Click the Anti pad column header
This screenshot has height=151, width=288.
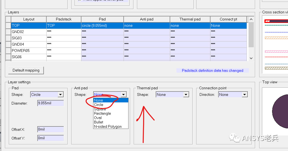tap(147, 19)
